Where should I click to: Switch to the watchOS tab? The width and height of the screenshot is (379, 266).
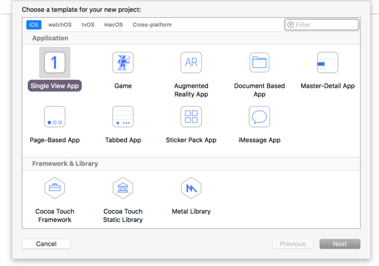pos(60,25)
